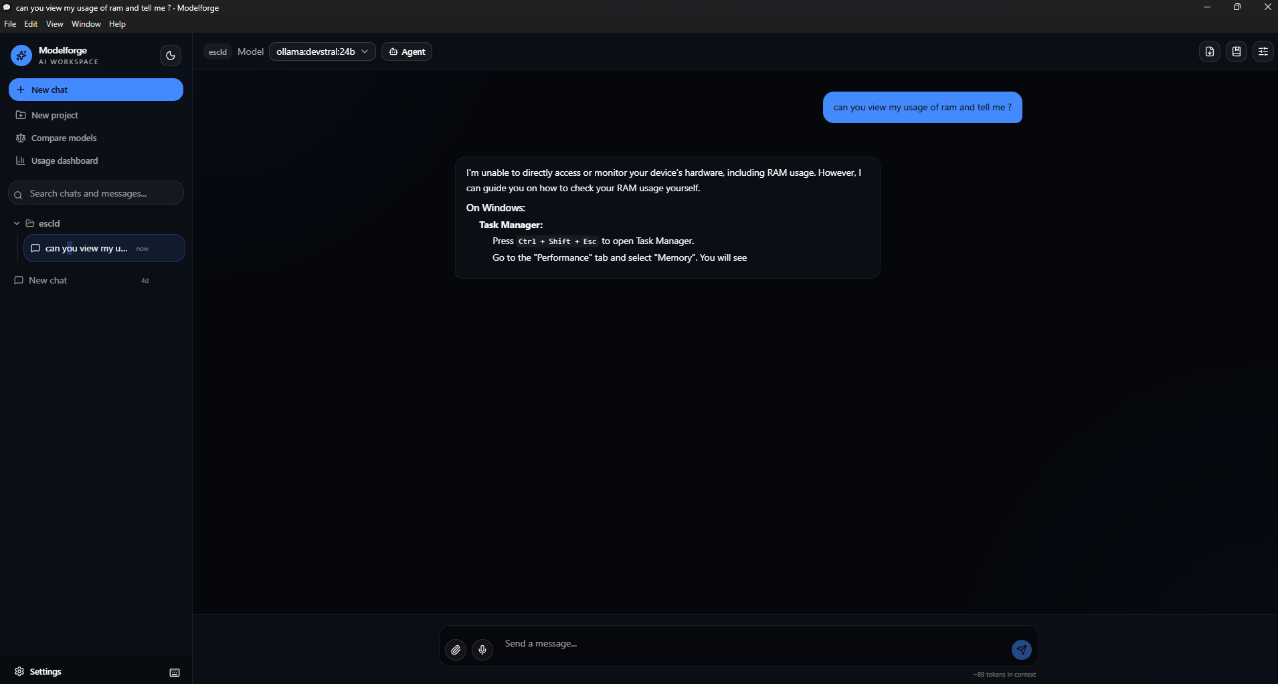The image size is (1278, 684).
Task: Click the Compare models scale icon
Action: [x=21, y=138]
